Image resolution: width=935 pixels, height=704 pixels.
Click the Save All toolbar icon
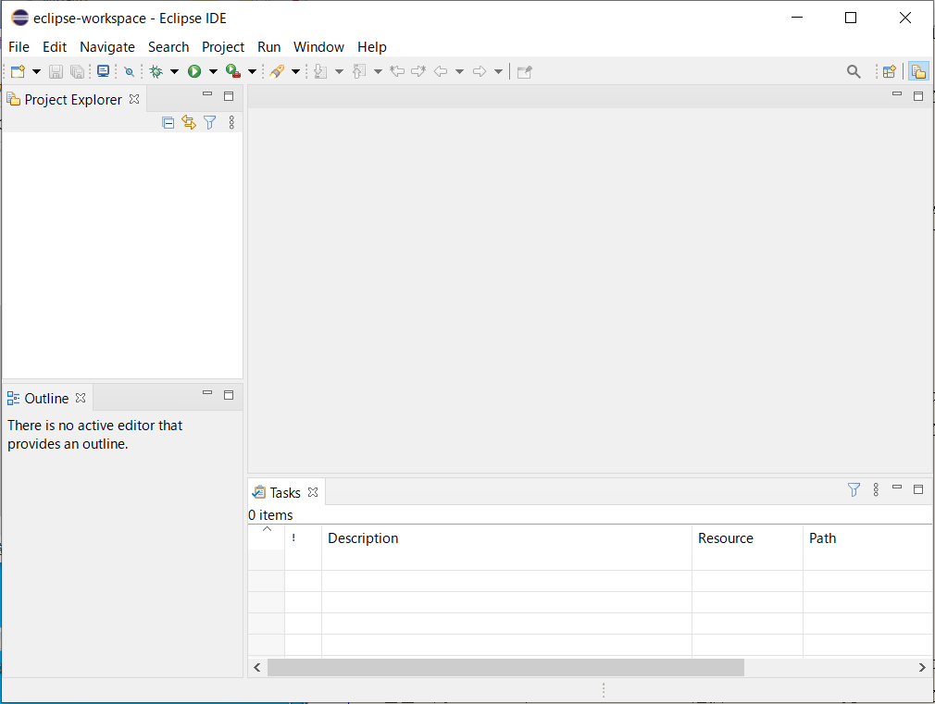coord(77,71)
